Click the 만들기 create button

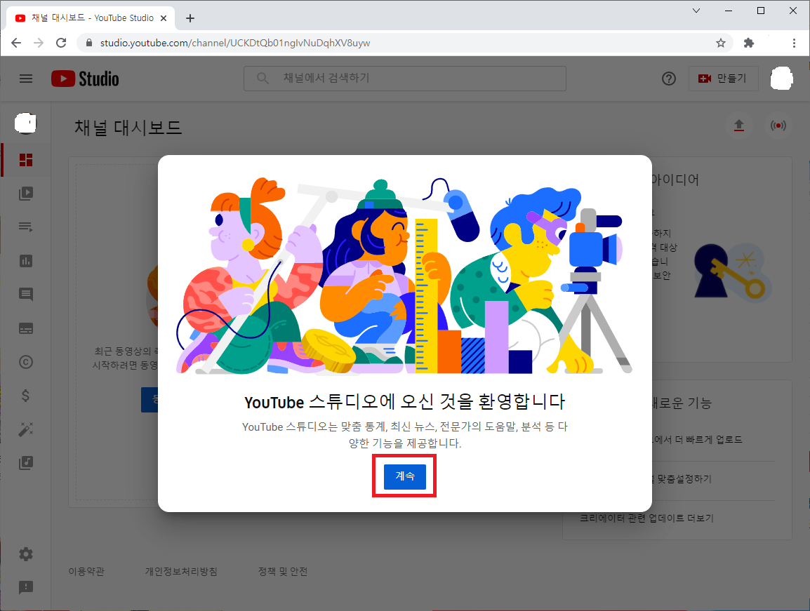point(723,79)
